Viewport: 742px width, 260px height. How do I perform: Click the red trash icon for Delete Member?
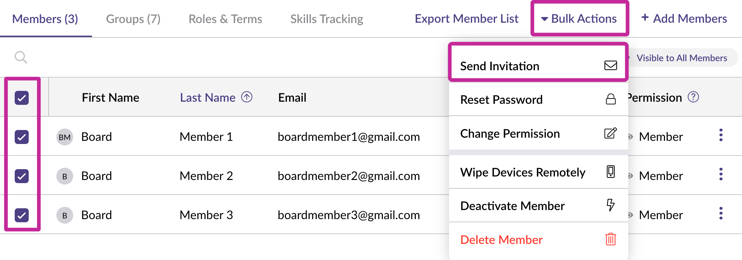pyautogui.click(x=610, y=239)
